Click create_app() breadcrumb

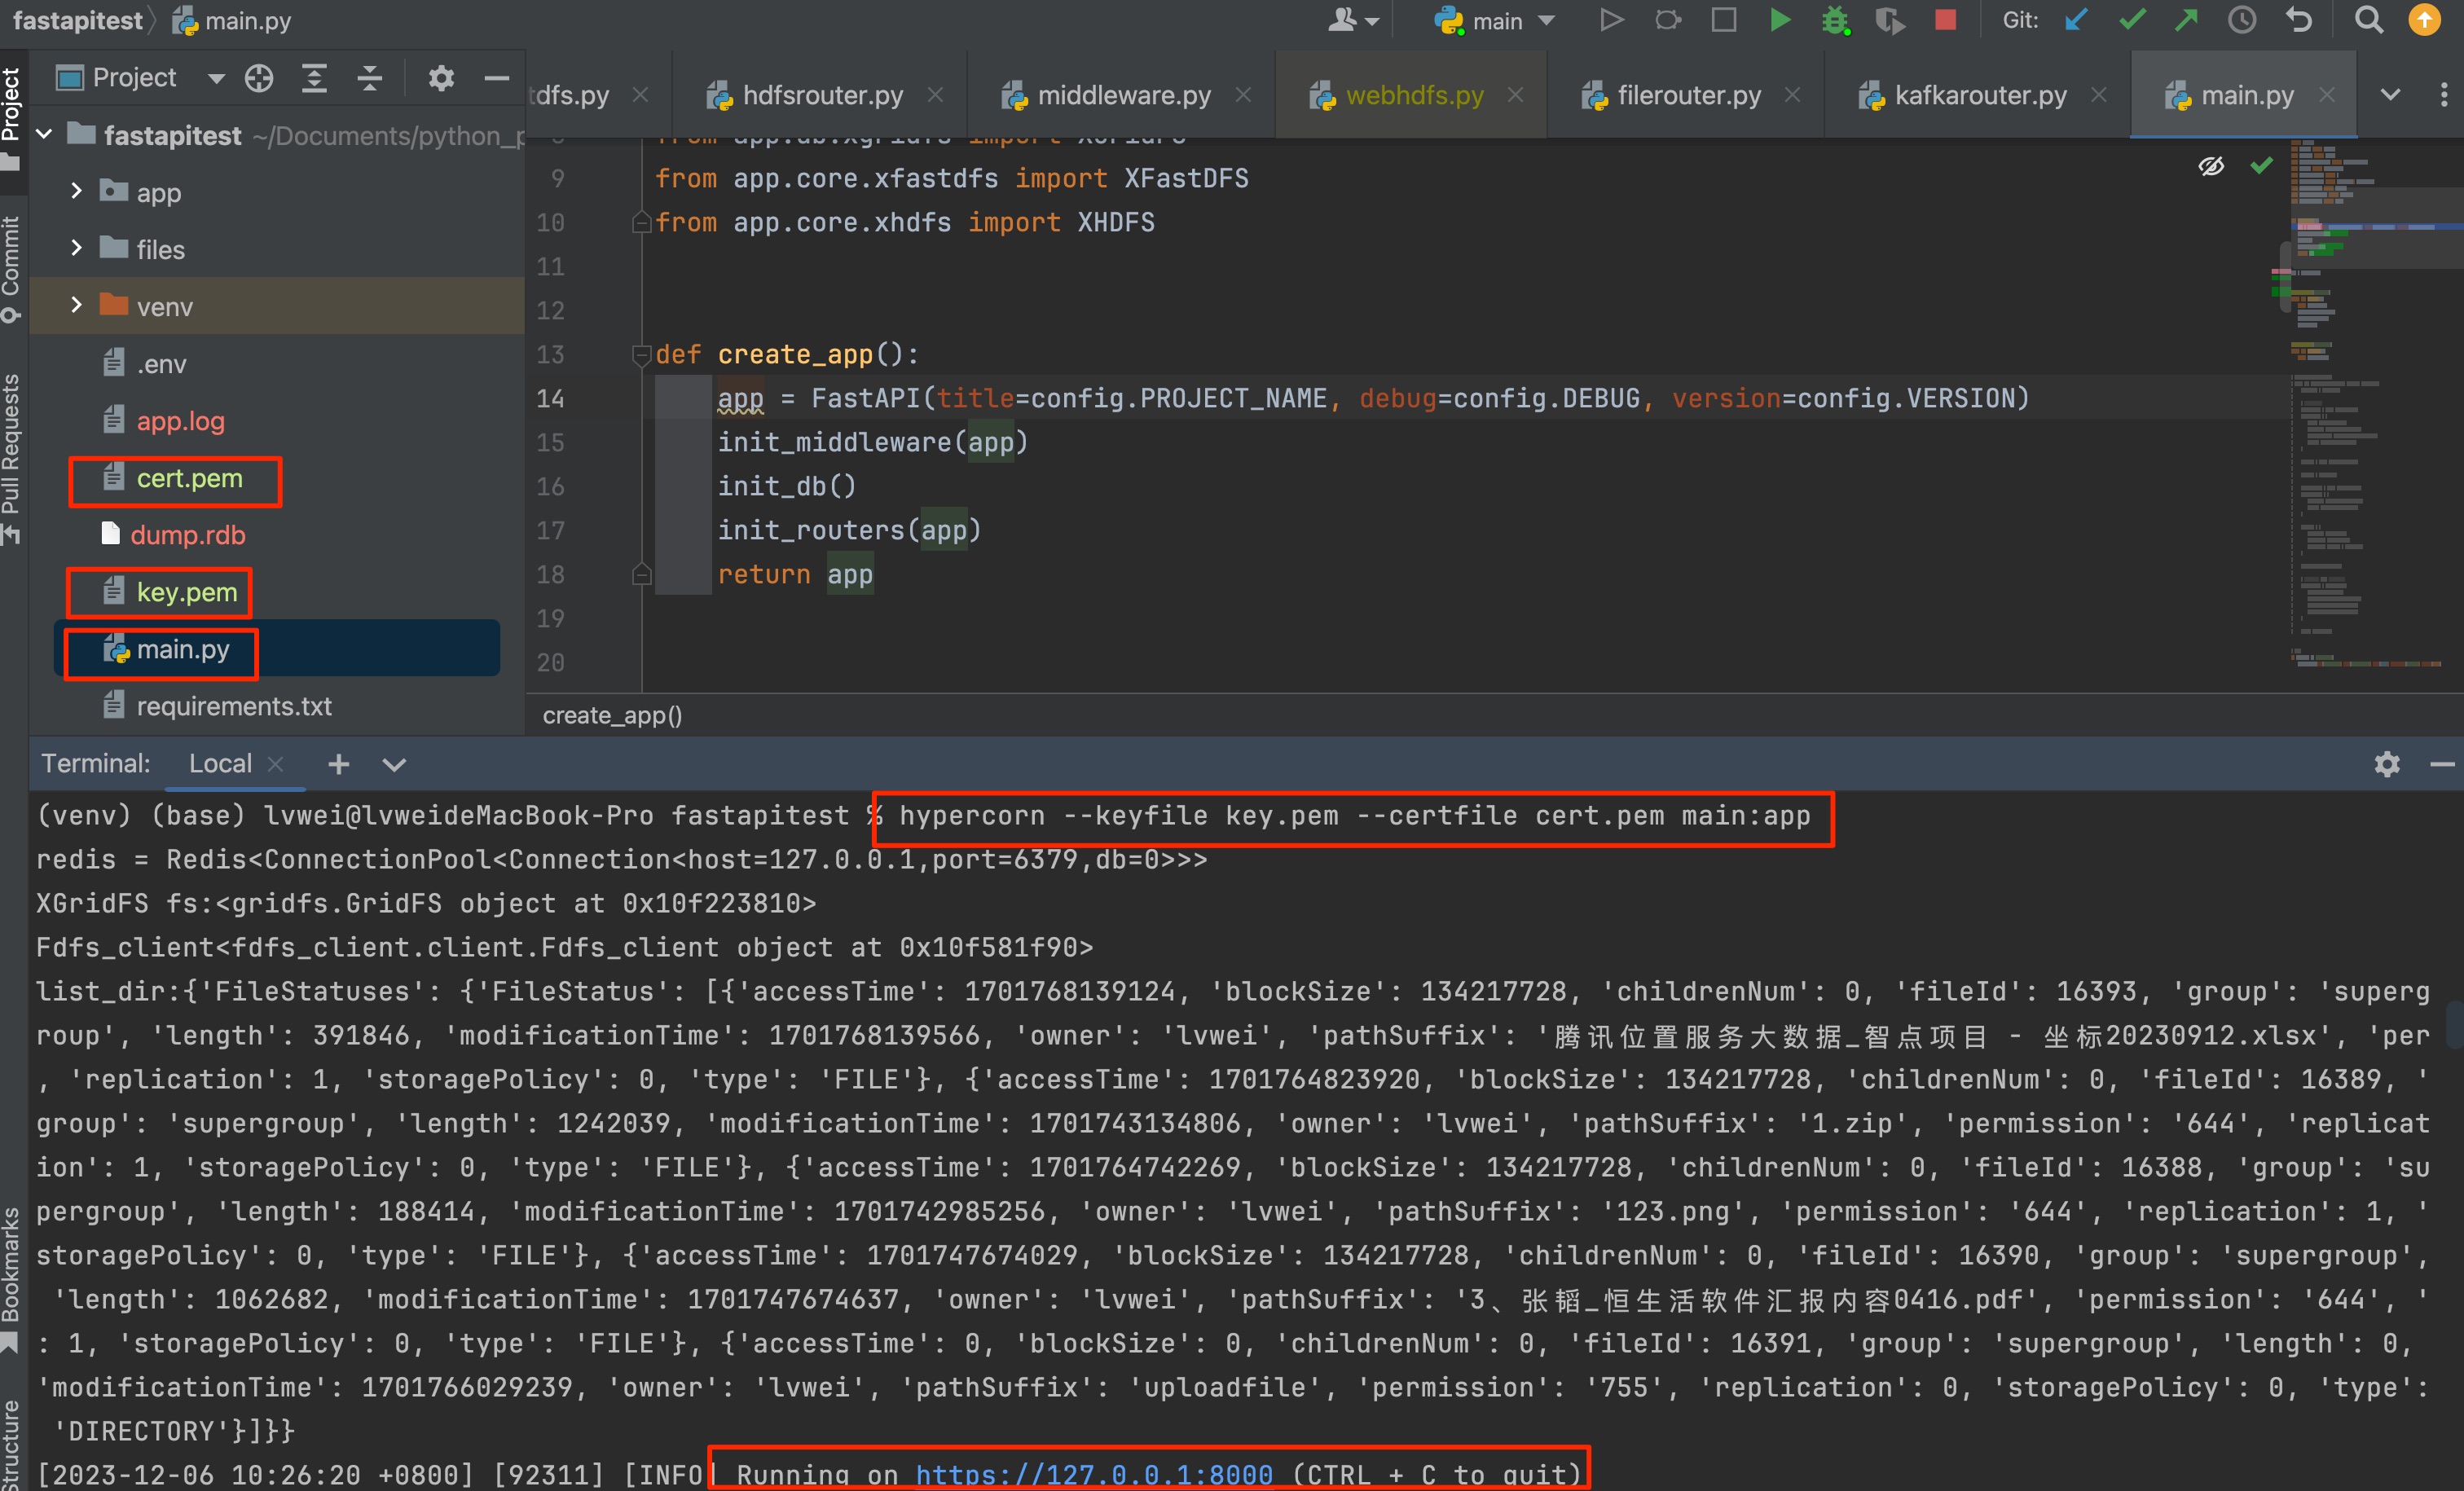coord(612,715)
